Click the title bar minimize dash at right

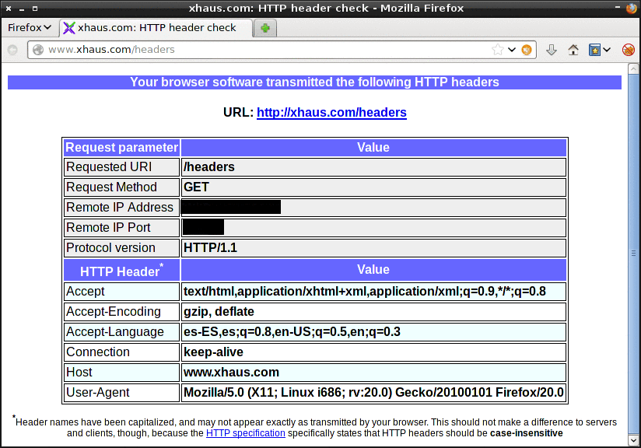pyautogui.click(x=618, y=7)
